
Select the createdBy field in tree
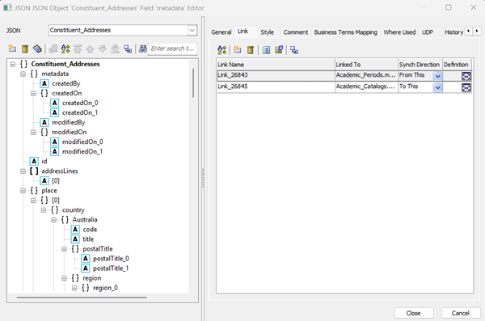click(x=66, y=83)
